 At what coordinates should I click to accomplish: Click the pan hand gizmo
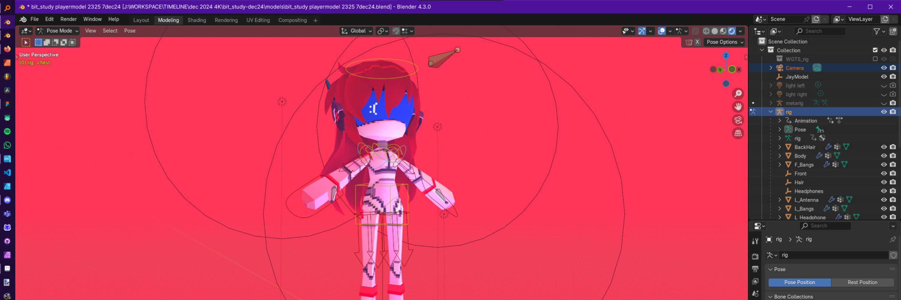[738, 107]
